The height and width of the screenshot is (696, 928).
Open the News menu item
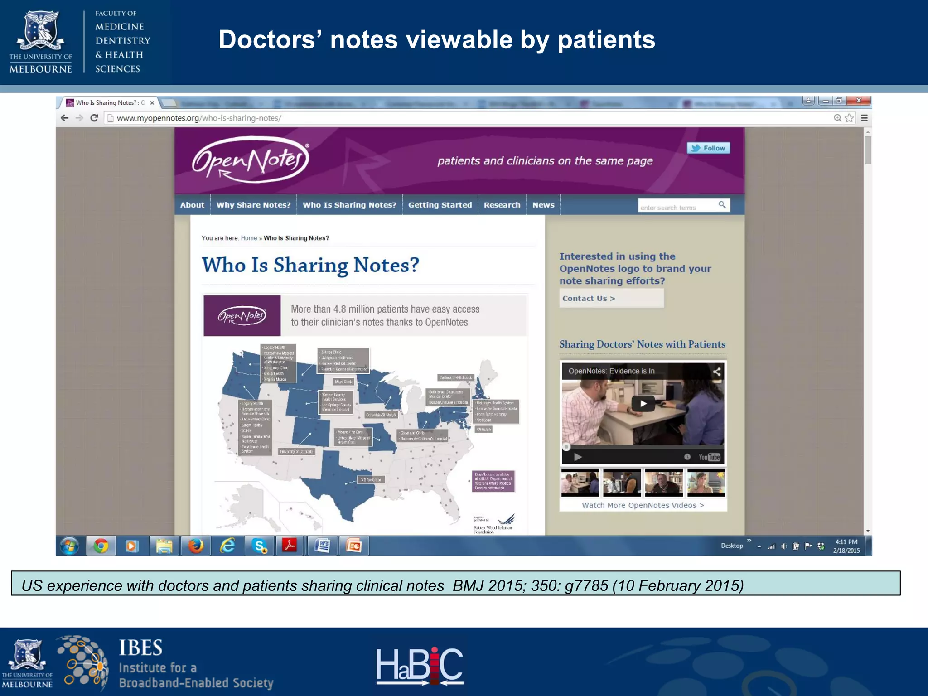(x=543, y=205)
